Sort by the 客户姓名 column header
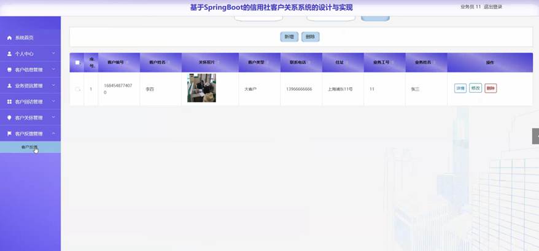539x251 pixels. click(x=160, y=63)
